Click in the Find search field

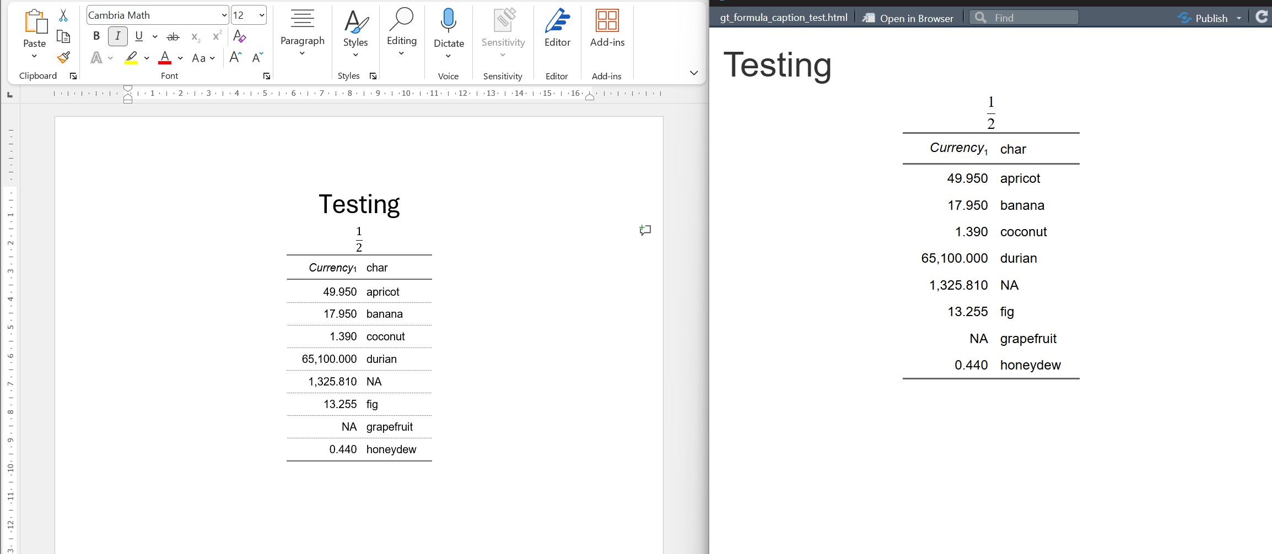(x=1024, y=18)
